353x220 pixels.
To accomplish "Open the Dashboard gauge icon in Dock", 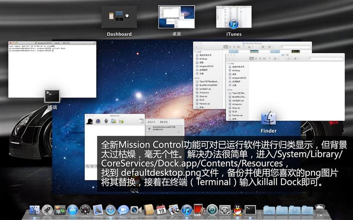I will click(x=85, y=210).
